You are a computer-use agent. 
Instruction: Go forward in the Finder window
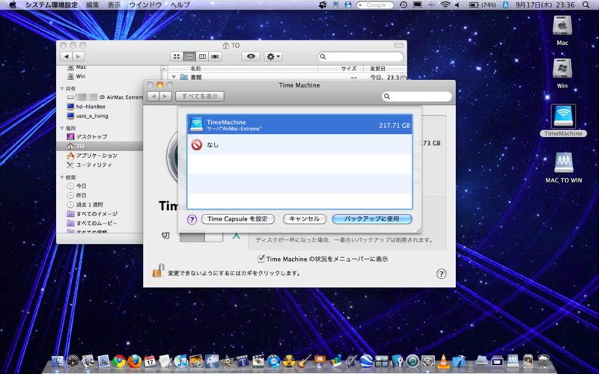[x=78, y=57]
